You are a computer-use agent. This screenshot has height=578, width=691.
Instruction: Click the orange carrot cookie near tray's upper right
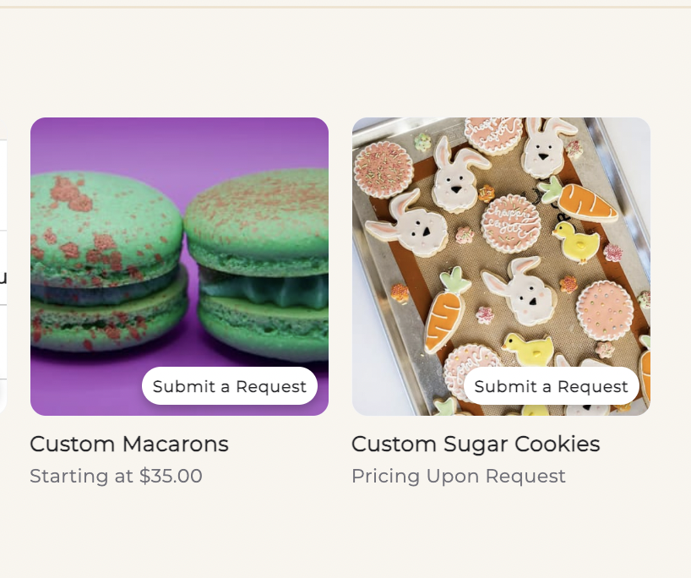[579, 200]
